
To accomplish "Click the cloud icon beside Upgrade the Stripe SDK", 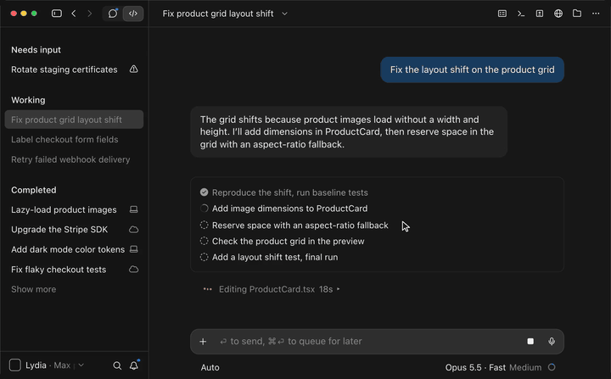I will (134, 230).
